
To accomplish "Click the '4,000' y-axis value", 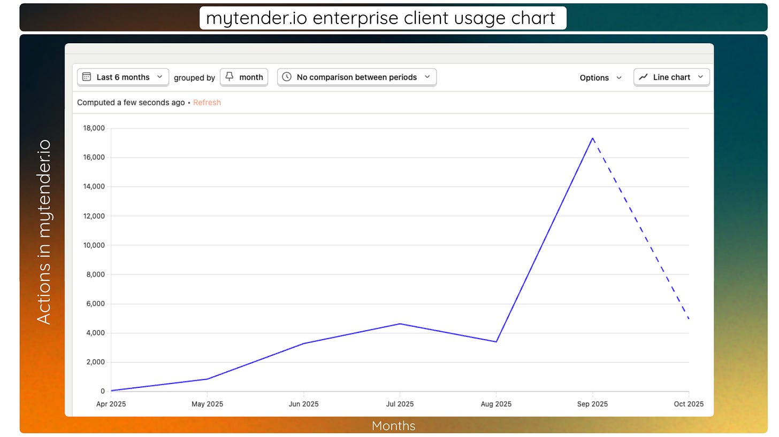I will [96, 333].
